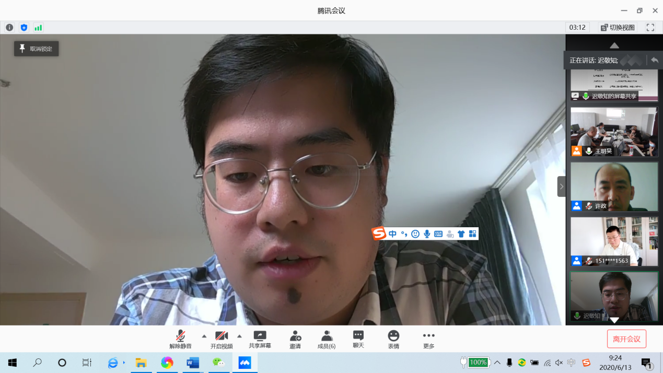
Task: Click 切换视图 to switch view
Action: pyautogui.click(x=618, y=28)
